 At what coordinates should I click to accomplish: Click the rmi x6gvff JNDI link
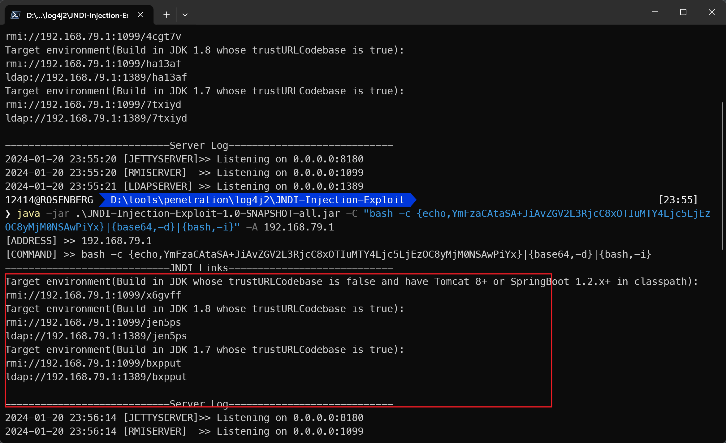pyautogui.click(x=93, y=295)
